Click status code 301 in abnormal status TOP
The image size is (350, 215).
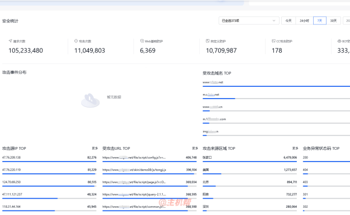coord(305,194)
